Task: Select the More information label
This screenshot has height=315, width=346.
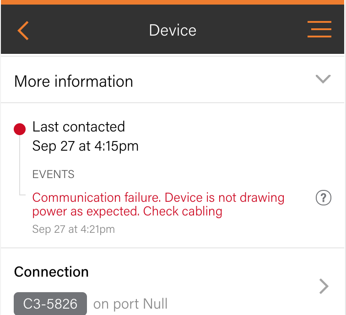Action: [x=74, y=81]
